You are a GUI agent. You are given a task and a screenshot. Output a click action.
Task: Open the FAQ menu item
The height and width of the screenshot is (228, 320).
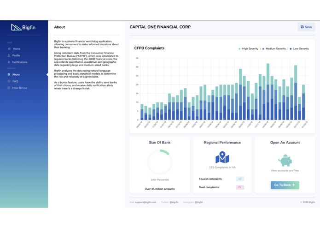point(12,81)
